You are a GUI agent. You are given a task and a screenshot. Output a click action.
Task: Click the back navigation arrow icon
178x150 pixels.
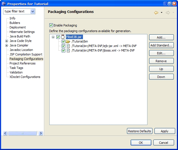[156, 13]
